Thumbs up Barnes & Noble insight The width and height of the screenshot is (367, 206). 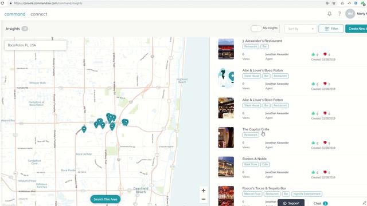point(313,172)
